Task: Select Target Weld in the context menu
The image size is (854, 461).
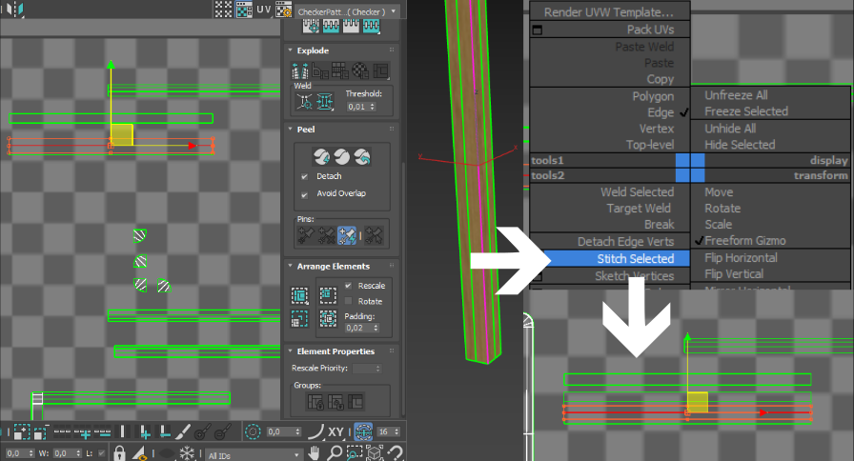Action: tap(639, 209)
